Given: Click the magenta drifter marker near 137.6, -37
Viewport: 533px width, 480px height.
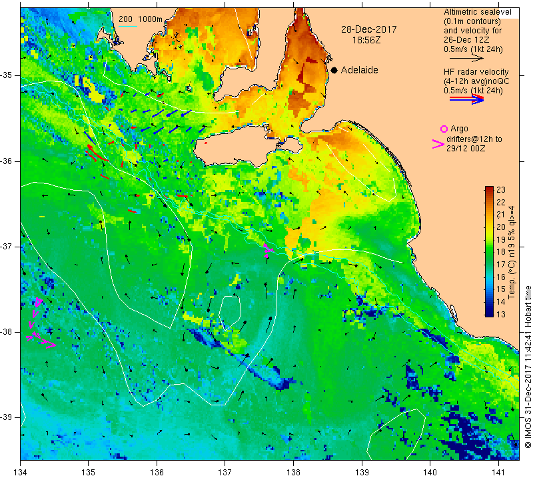Looking at the screenshot, I should pos(268,251).
